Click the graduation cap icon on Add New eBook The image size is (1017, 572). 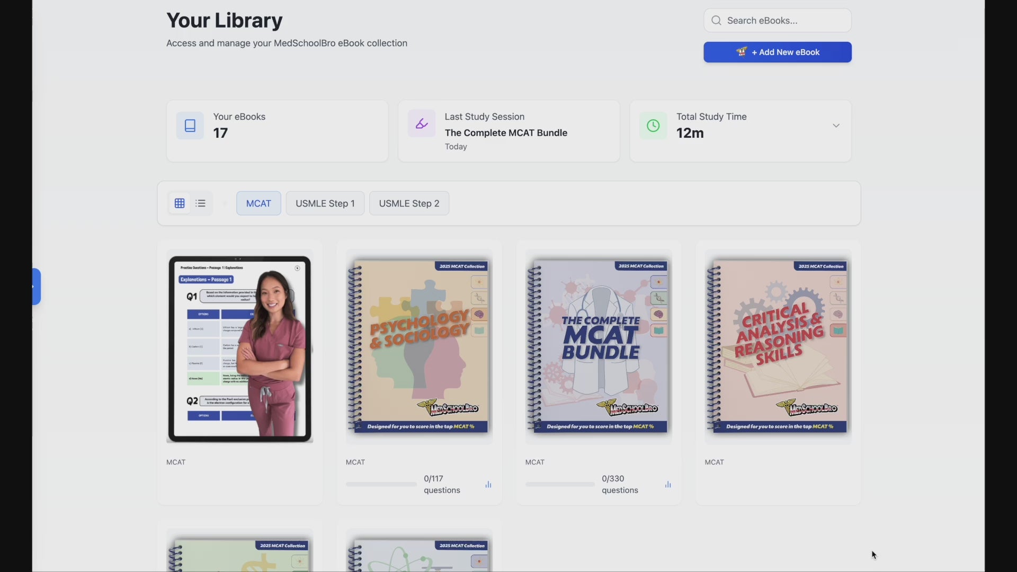(x=742, y=52)
